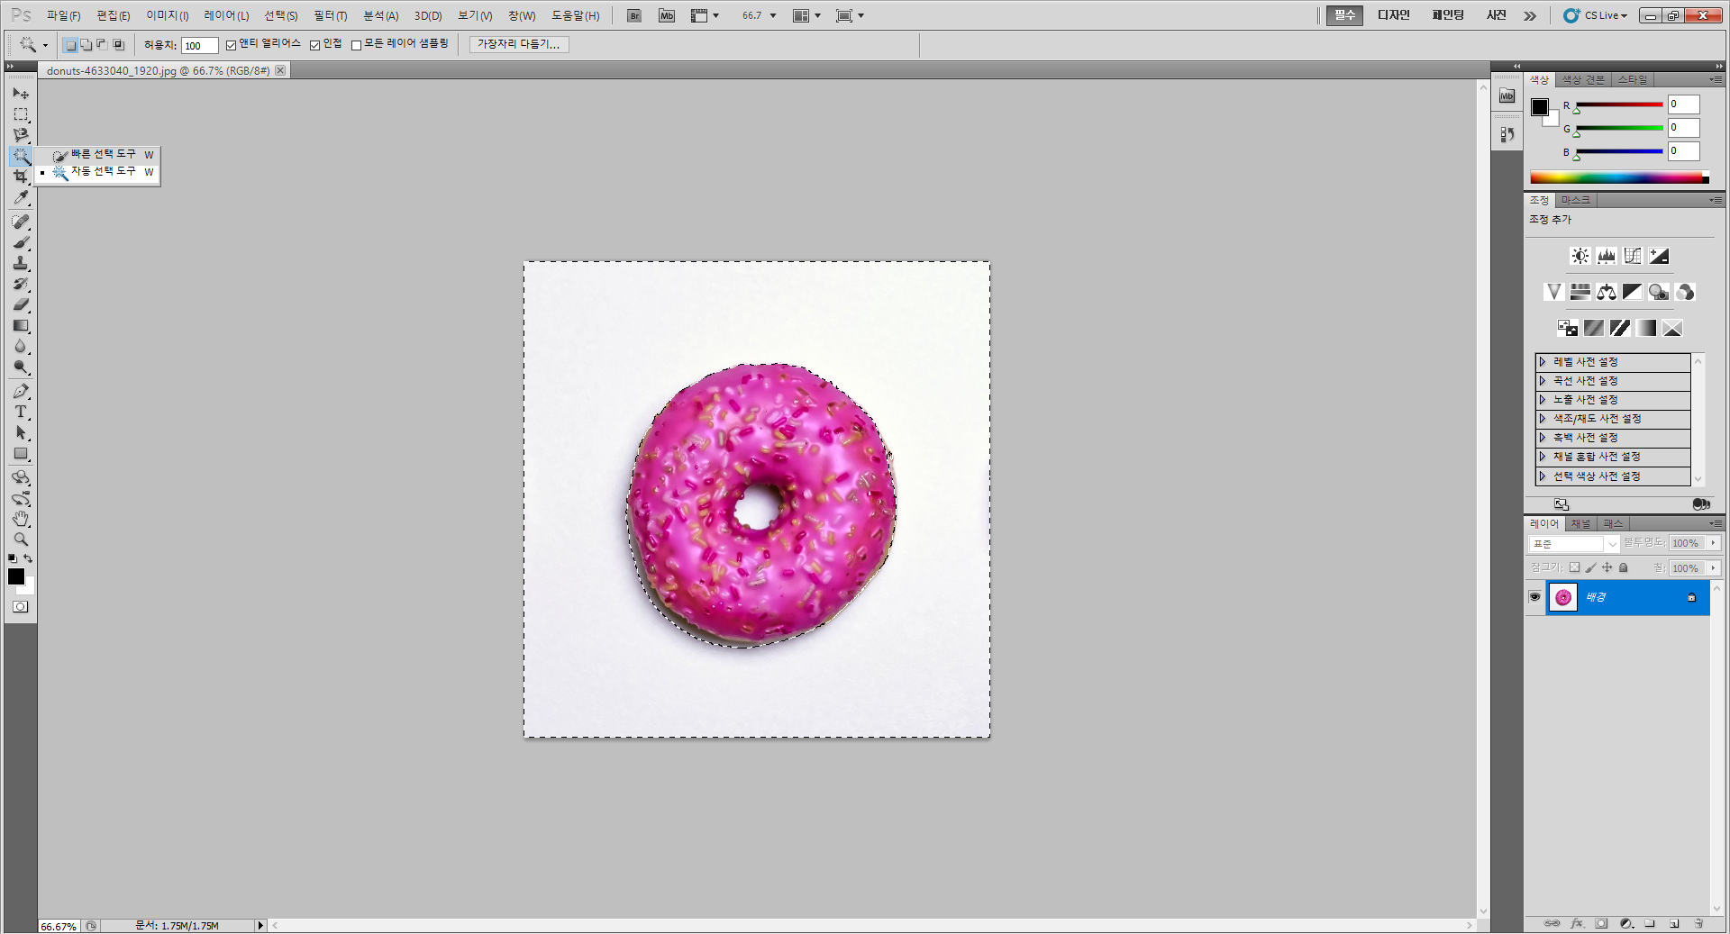Open the CS Live button

pyautogui.click(x=1596, y=15)
